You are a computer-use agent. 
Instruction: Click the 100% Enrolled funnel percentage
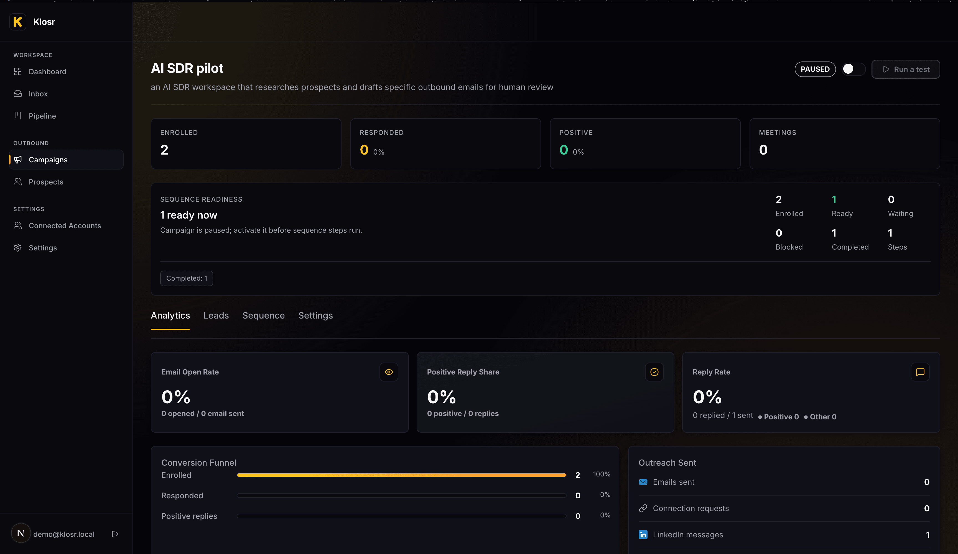tap(602, 474)
